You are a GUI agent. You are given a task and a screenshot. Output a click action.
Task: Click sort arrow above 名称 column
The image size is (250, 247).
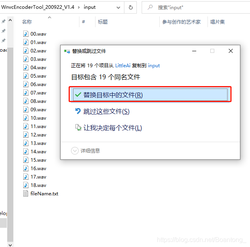click(50, 17)
